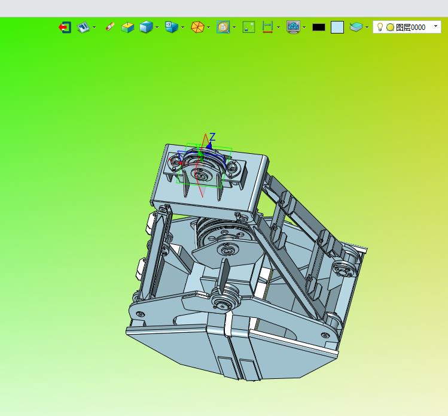Expand the view configuration dropdown arrow
Screen dimensions: 448x416
pos(95,28)
